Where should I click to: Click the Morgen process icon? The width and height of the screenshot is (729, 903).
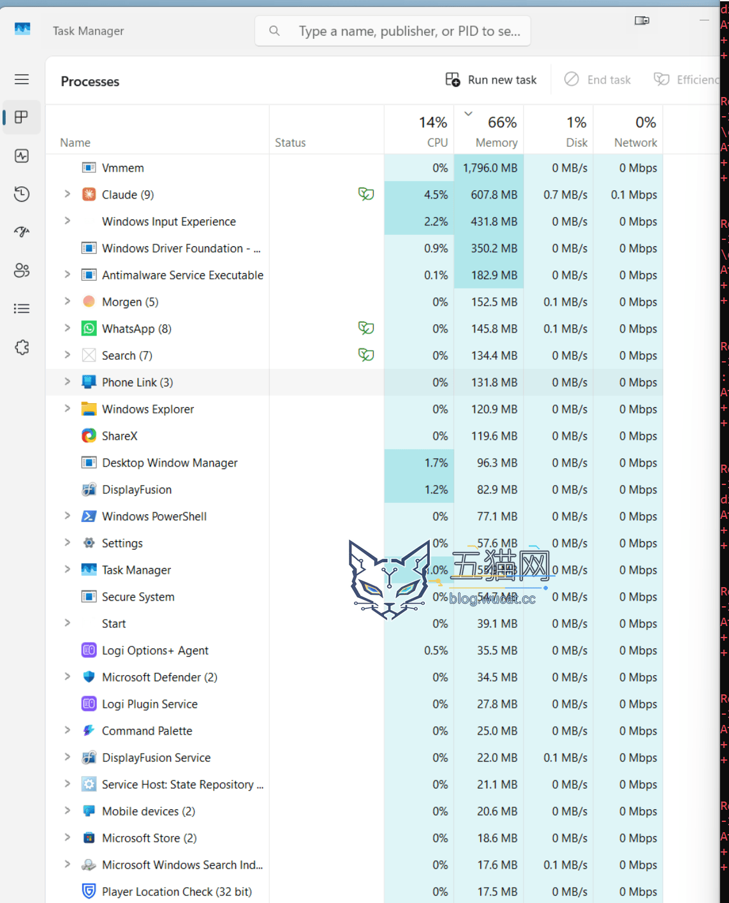coord(89,302)
